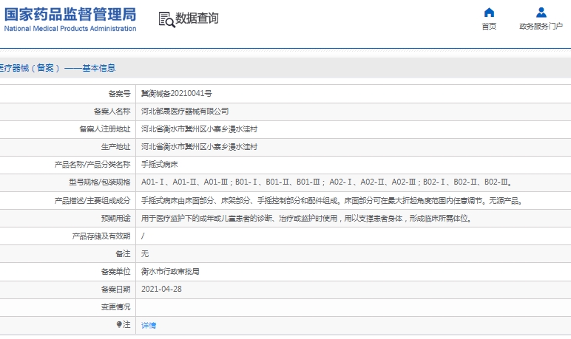Image resolution: width=571 pixels, height=339 pixels.
Task: Click the 备案日期 label
Action: (x=116, y=290)
